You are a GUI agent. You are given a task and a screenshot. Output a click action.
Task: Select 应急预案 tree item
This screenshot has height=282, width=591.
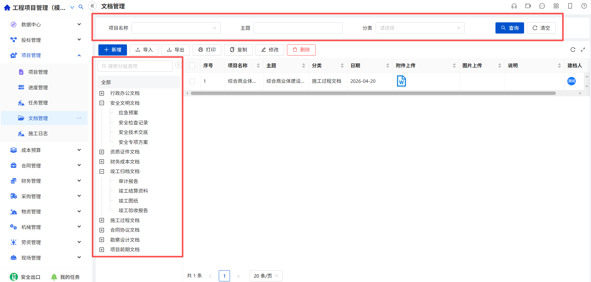point(128,113)
